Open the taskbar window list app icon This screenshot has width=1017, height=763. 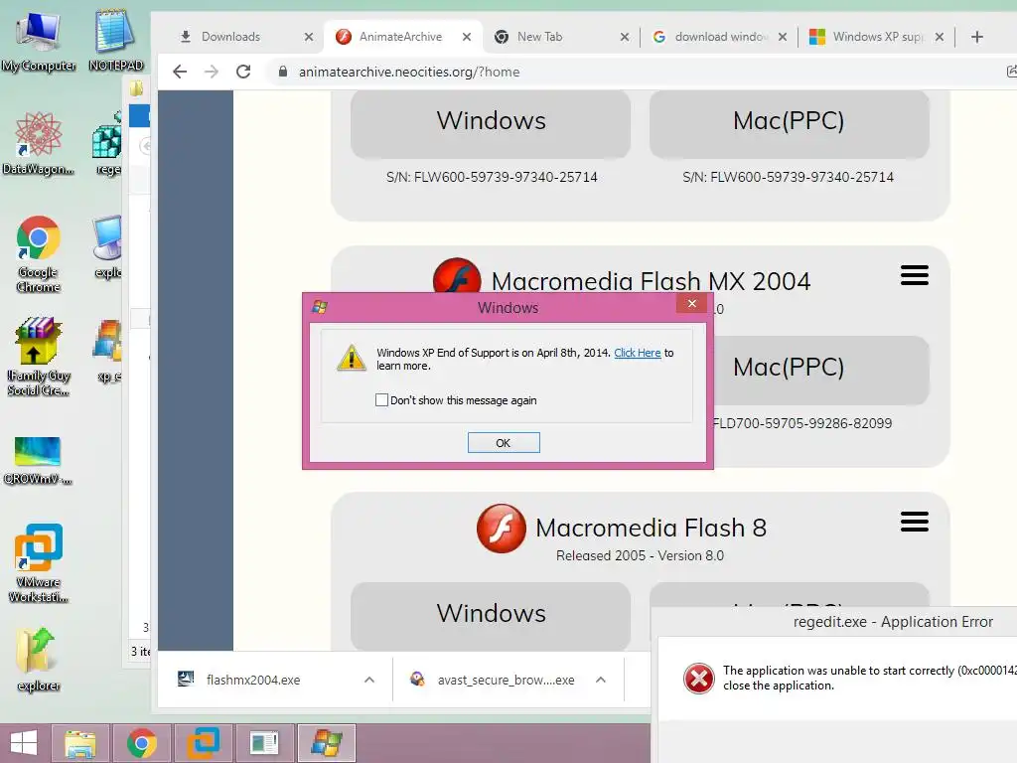264,743
